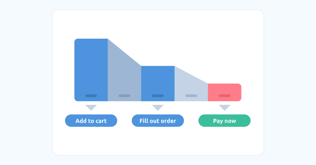This screenshot has width=316, height=165.
Task: Select the red final funnel bar
Action: (x=224, y=92)
